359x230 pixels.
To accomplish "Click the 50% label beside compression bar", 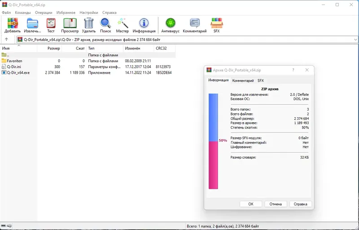I will pos(223,140).
